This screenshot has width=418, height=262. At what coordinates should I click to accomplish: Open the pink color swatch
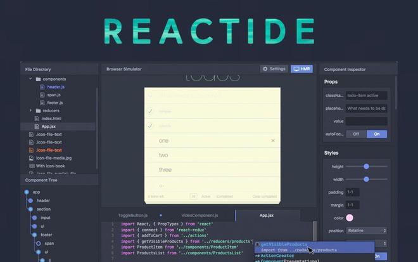pos(350,218)
